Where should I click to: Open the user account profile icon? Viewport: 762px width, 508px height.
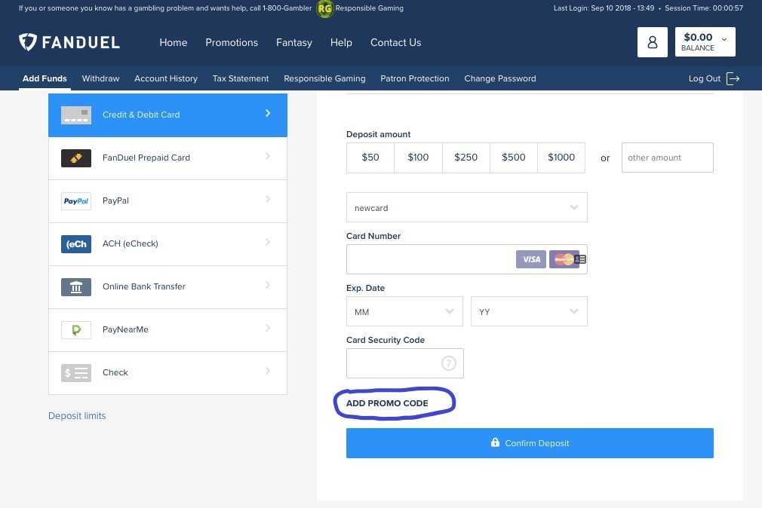point(652,42)
